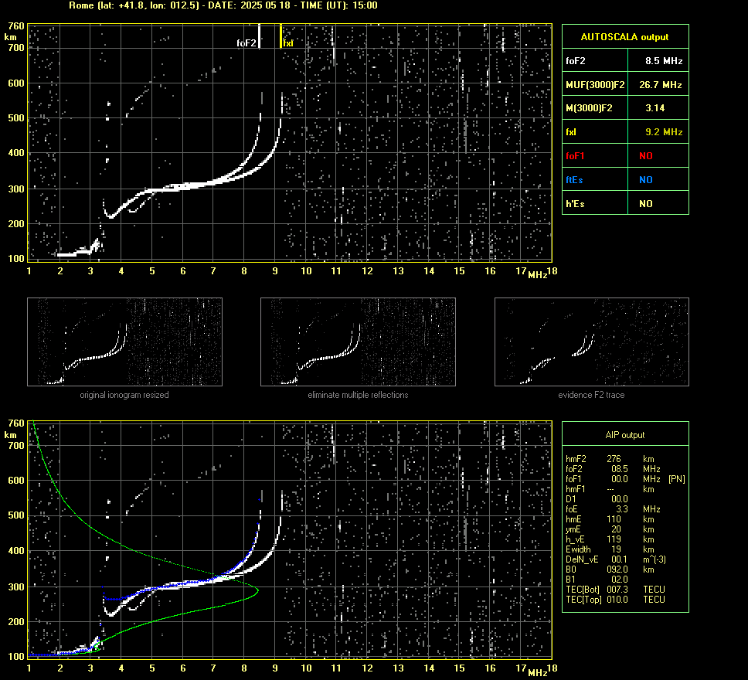Screen dimensions: 748x680
Task: Click the AUTOSCALA output heading
Action: [624, 37]
